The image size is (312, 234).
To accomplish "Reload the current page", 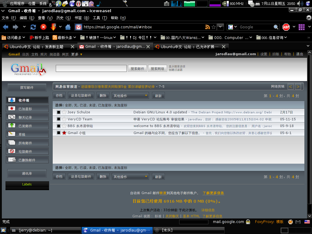I will (x=33, y=27).
